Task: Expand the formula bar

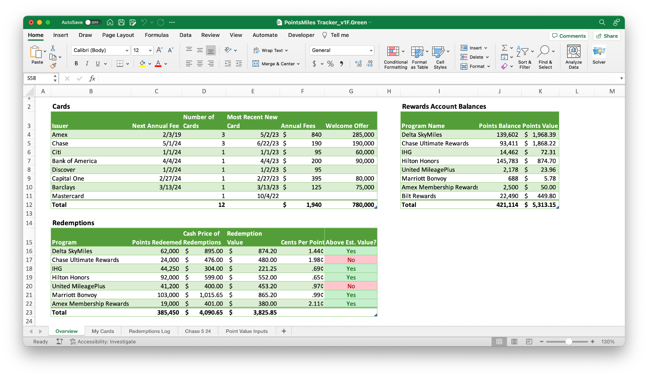Action: [621, 78]
